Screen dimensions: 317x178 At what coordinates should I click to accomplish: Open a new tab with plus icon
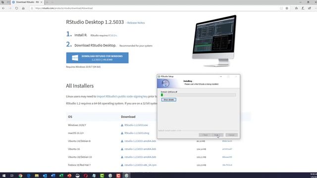point(47,2)
